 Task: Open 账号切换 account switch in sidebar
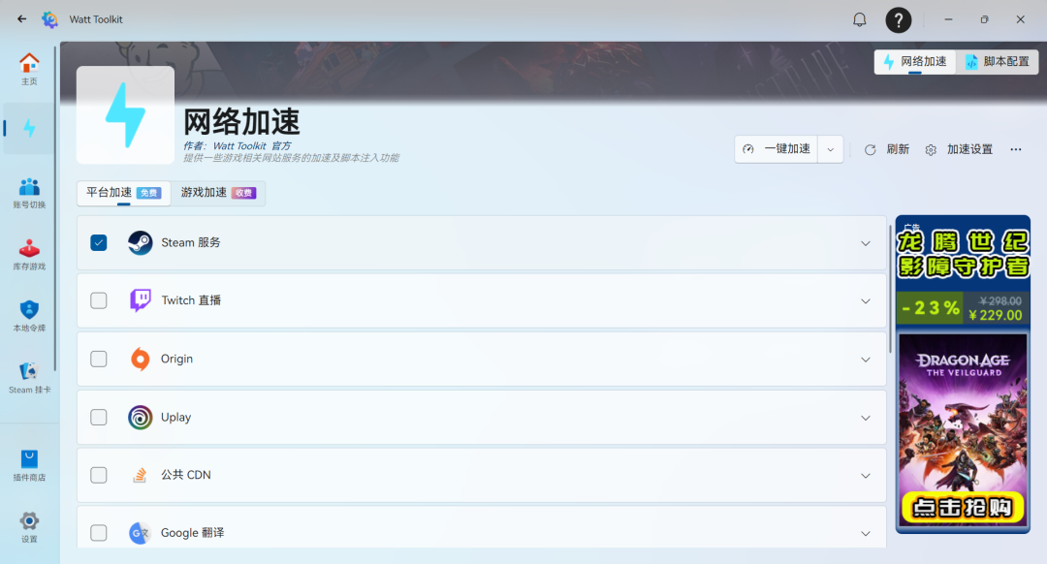coord(29,194)
